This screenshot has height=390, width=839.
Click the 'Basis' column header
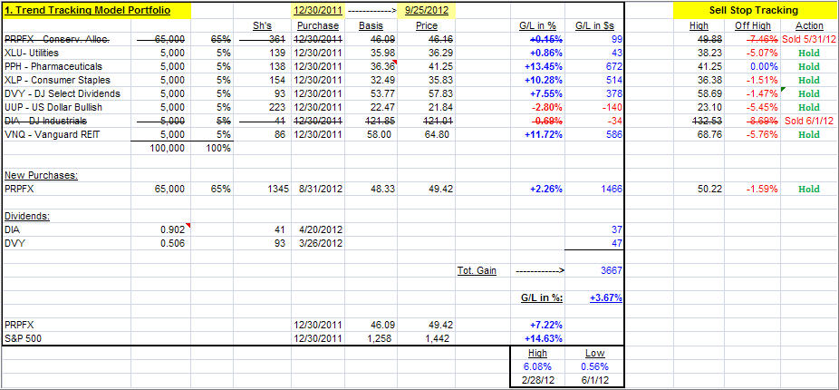click(x=371, y=25)
